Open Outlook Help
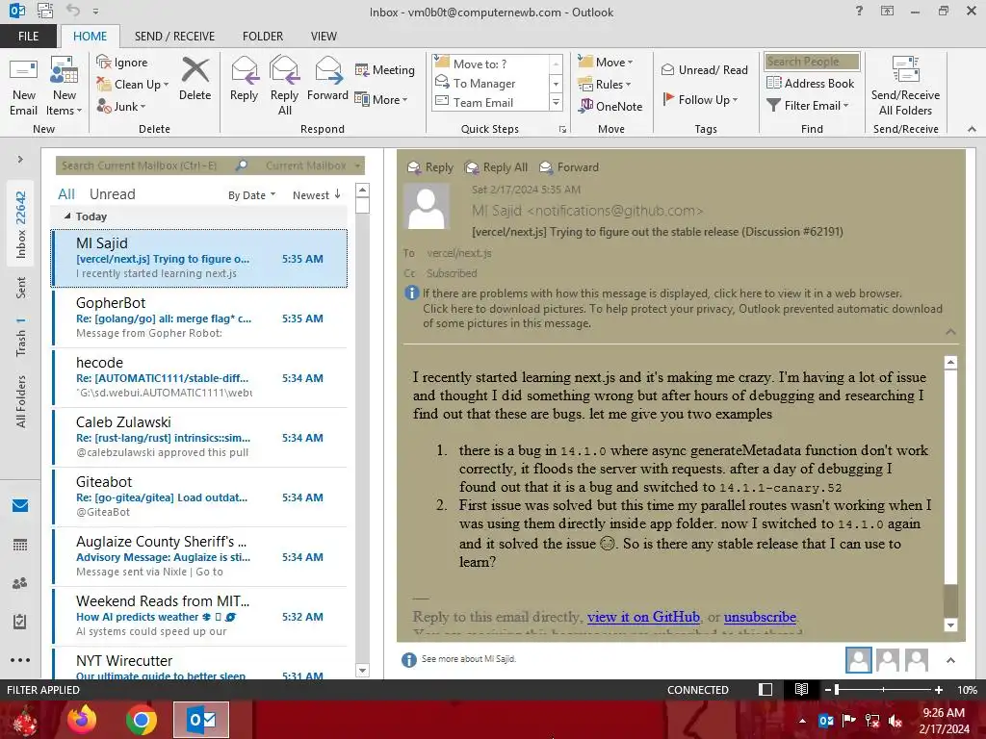Screen dimensions: 986x739 (x=859, y=11)
